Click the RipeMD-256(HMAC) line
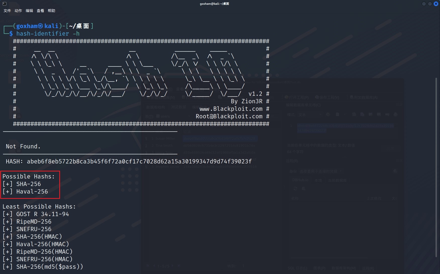 tap(37, 252)
